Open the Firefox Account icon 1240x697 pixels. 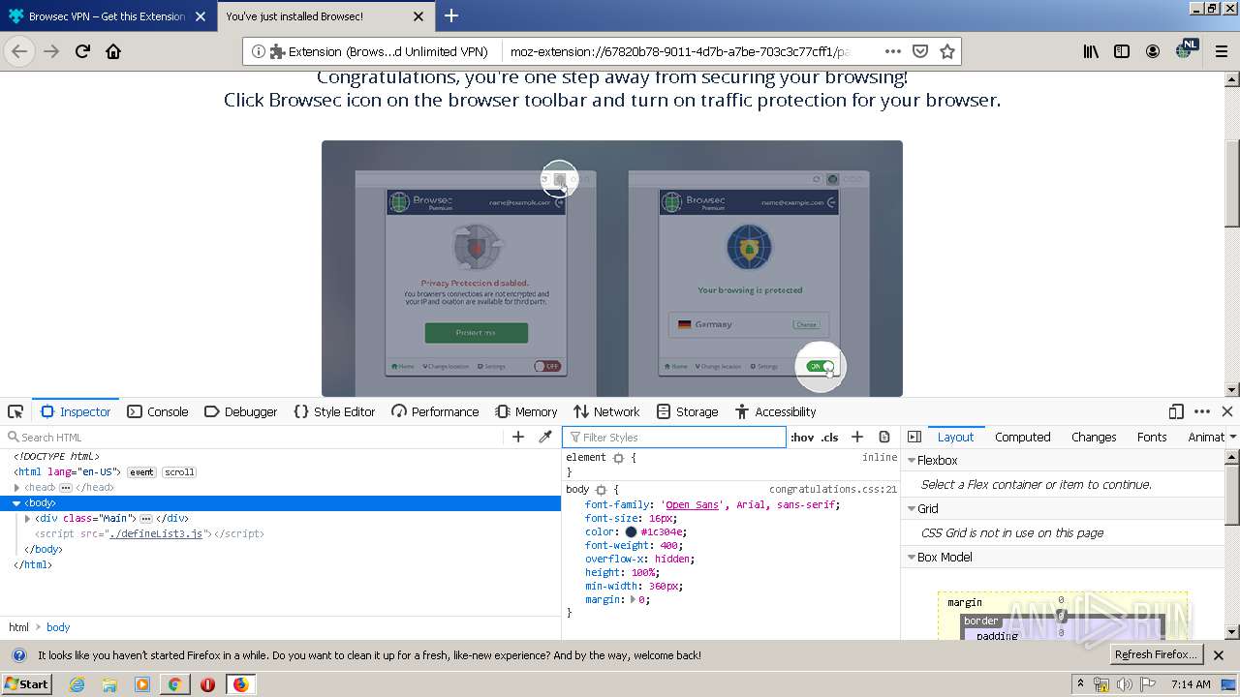click(x=1153, y=51)
